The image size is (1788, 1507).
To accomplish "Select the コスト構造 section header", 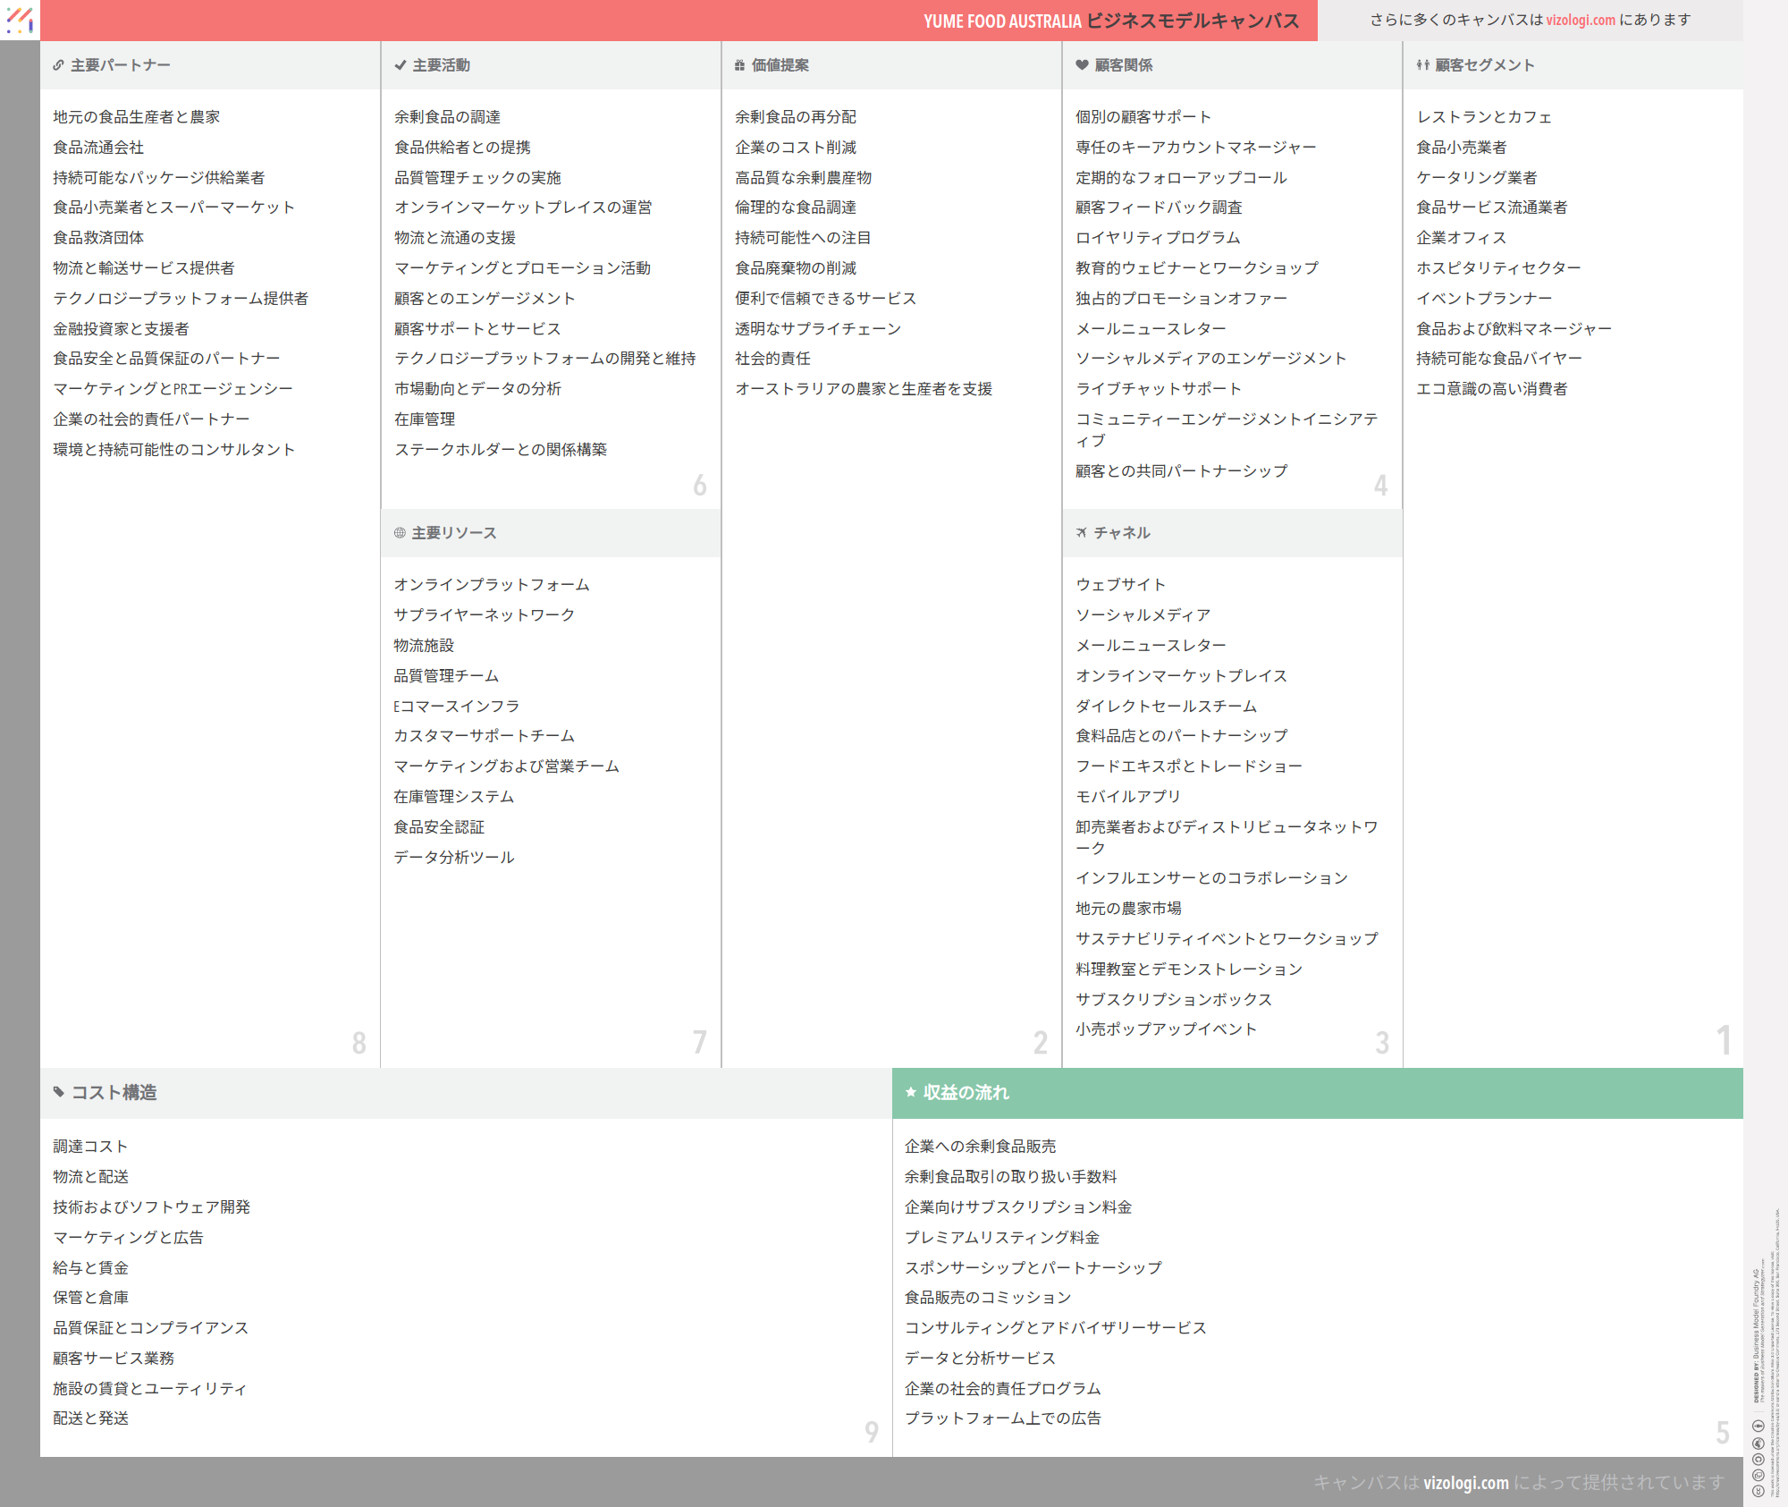I will [x=114, y=1092].
